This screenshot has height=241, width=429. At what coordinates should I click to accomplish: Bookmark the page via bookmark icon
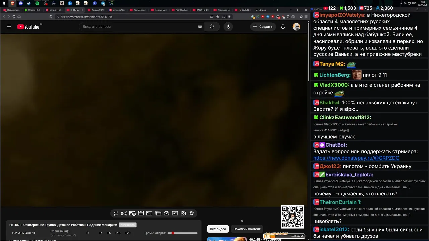tap(51, 17)
